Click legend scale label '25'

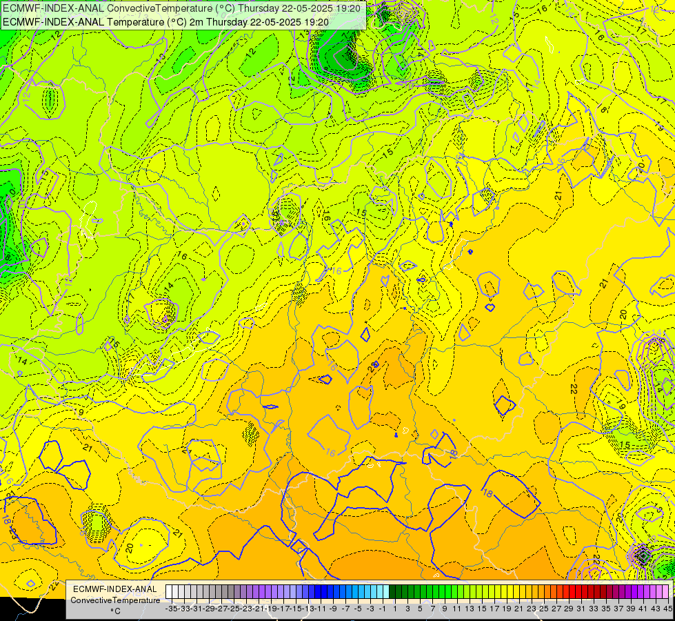coord(544,609)
